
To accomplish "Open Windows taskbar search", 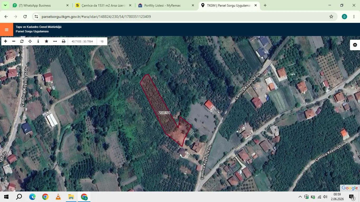I will tap(19, 197).
